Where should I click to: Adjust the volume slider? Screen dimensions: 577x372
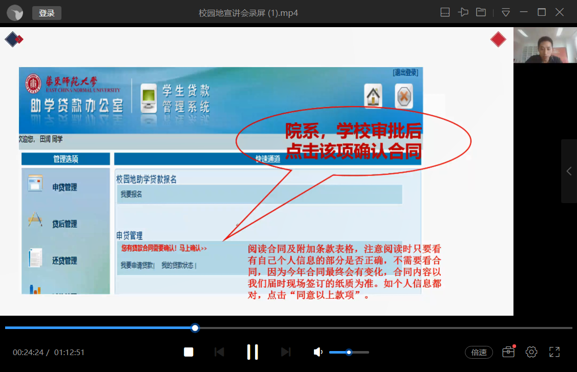coord(349,352)
